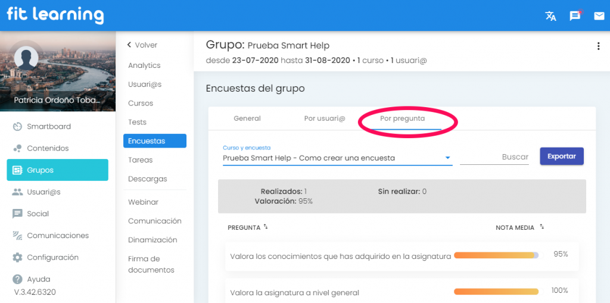610x303 pixels.
Task: Switch to the Por usuari@ tab
Action: (324, 118)
